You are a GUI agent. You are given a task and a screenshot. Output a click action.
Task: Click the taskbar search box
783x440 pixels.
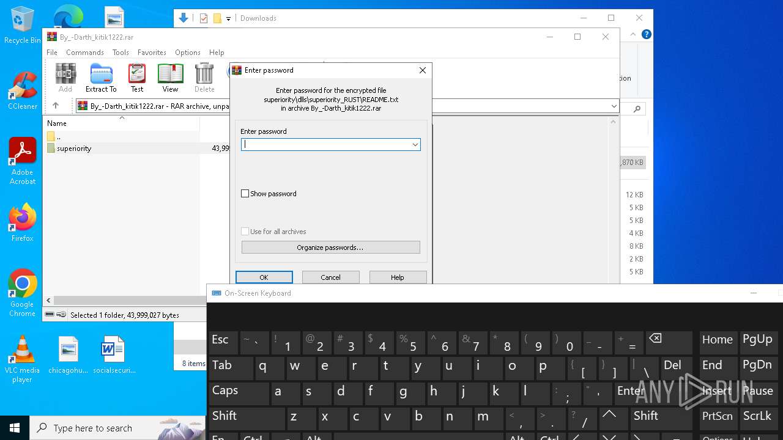(x=117, y=428)
